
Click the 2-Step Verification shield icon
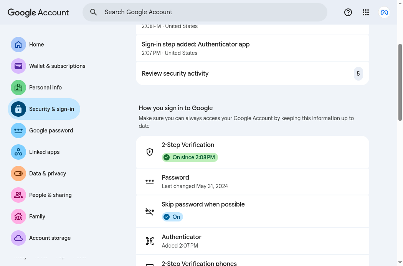(150, 152)
